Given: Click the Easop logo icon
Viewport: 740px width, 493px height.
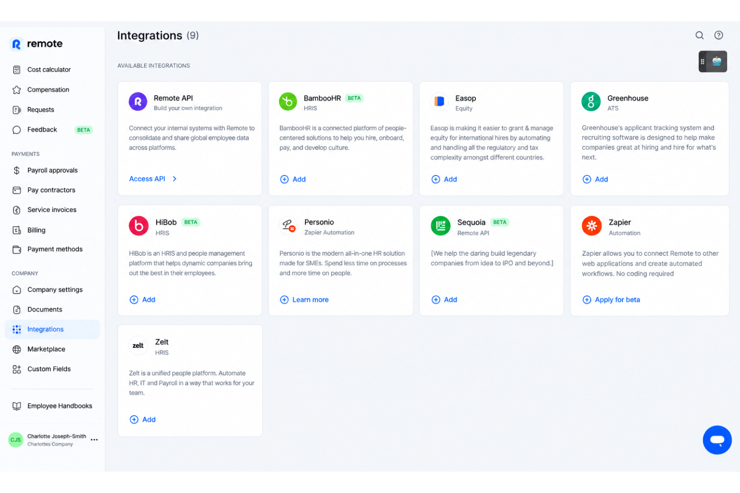Looking at the screenshot, I should (439, 102).
